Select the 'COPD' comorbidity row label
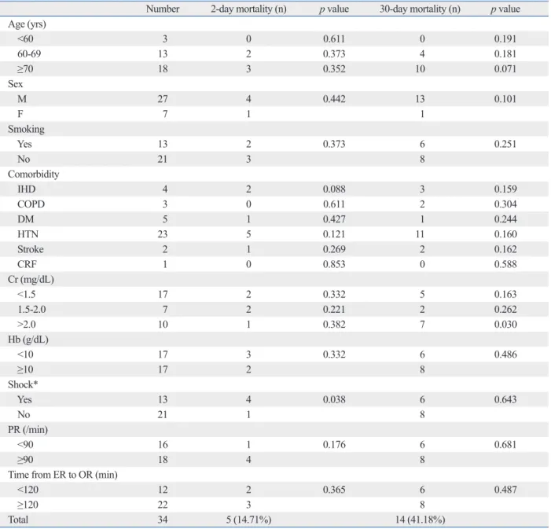Viewport: 551px width, 529px height. click(31, 204)
